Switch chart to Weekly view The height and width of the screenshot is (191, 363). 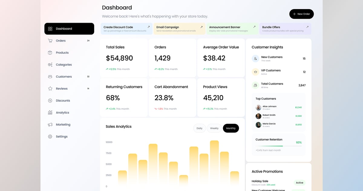pos(214,128)
